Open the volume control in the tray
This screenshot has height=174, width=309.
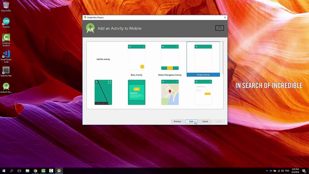pyautogui.click(x=282, y=171)
